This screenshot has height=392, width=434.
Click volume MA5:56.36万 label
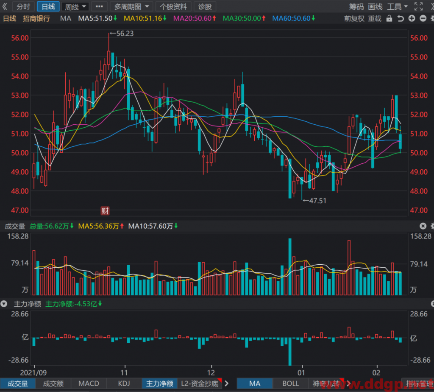pyautogui.click(x=101, y=227)
